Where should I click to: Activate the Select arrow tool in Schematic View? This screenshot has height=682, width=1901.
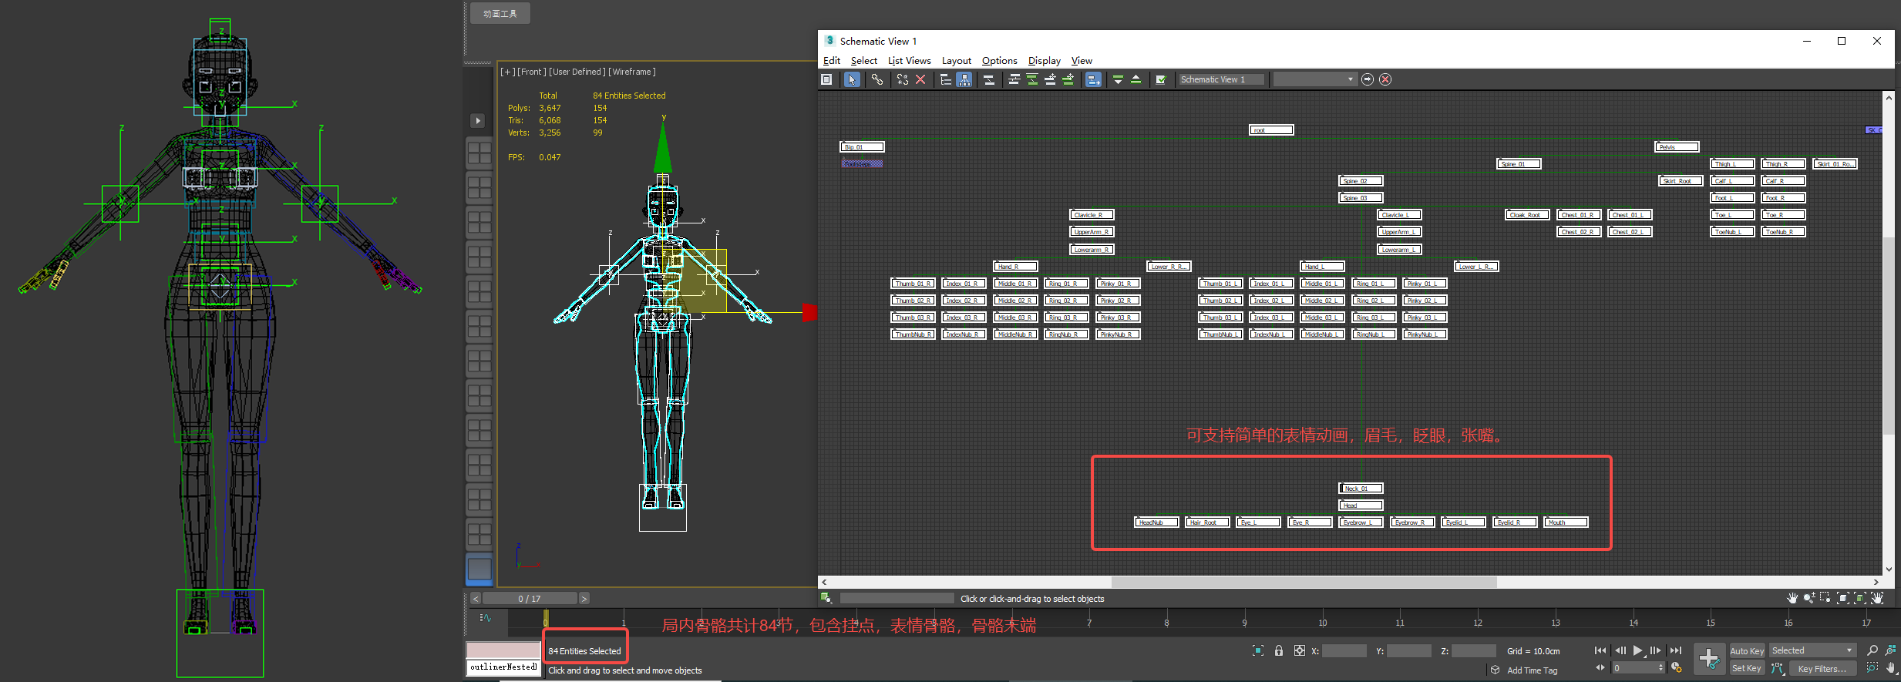pyautogui.click(x=852, y=79)
